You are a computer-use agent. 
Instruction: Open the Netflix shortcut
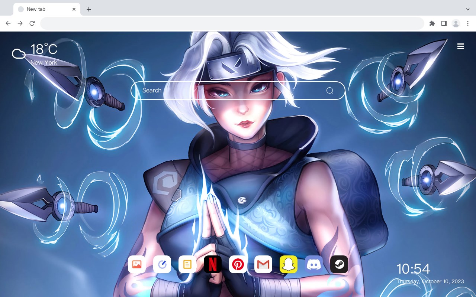pyautogui.click(x=213, y=264)
